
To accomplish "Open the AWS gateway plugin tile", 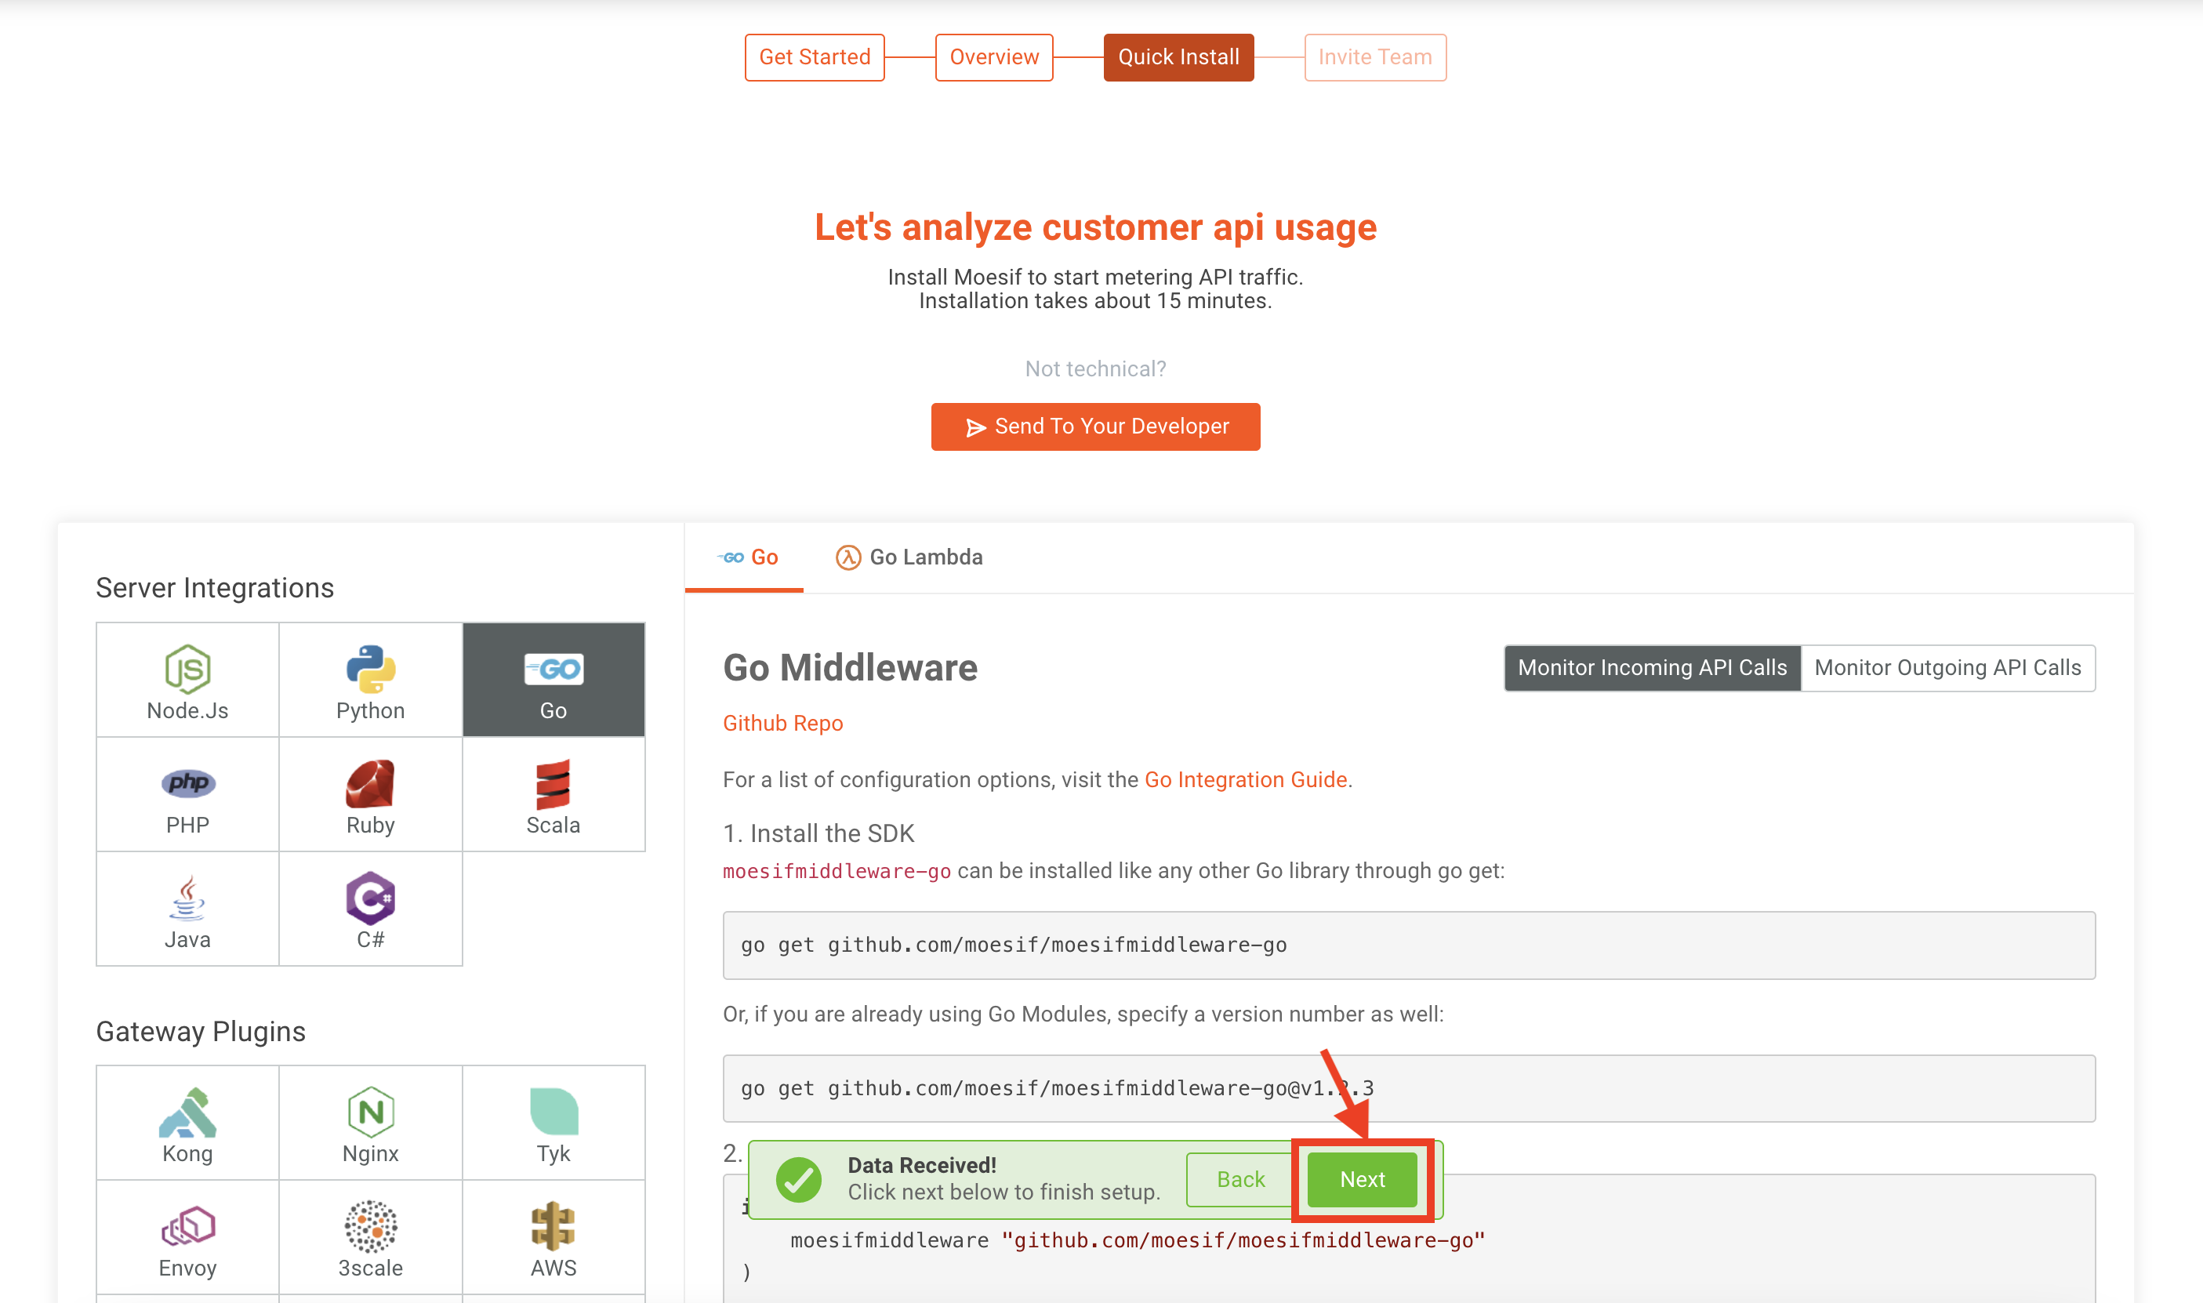I will 553,1238.
